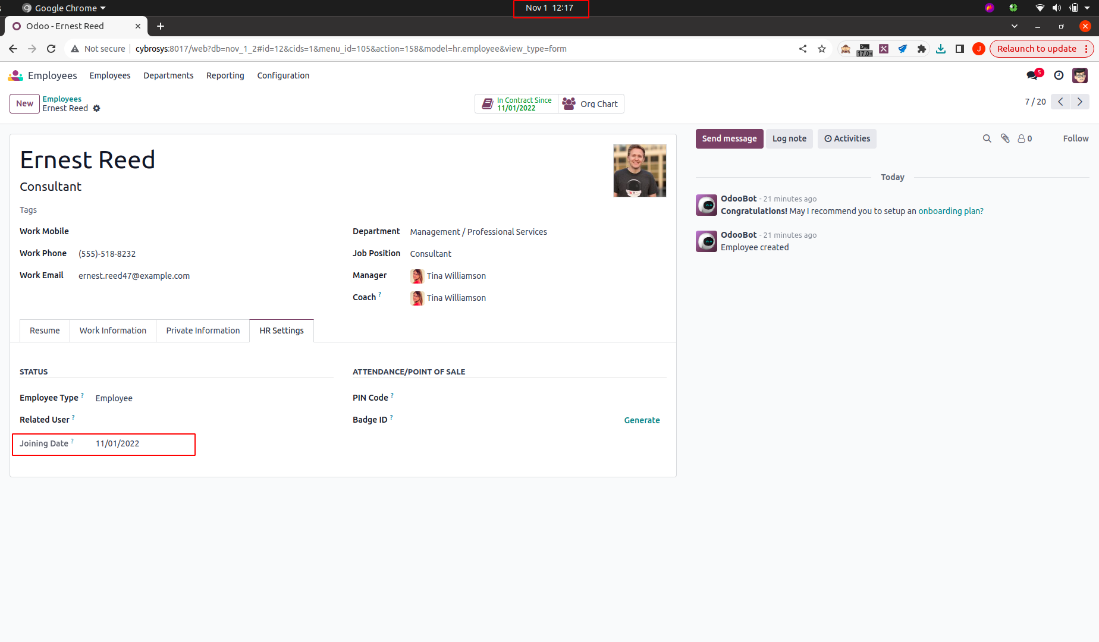
Task: Open the Employees menu item
Action: 110,75
